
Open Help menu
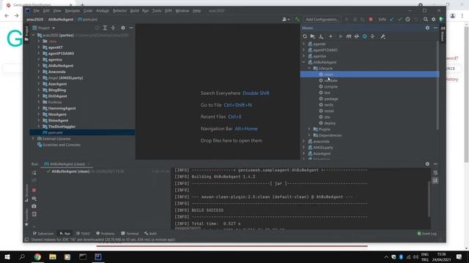point(196,11)
